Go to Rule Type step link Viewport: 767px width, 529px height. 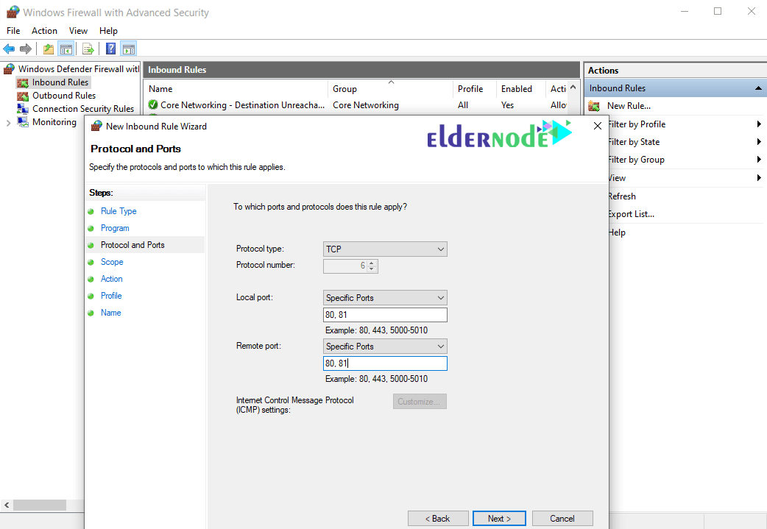(119, 211)
